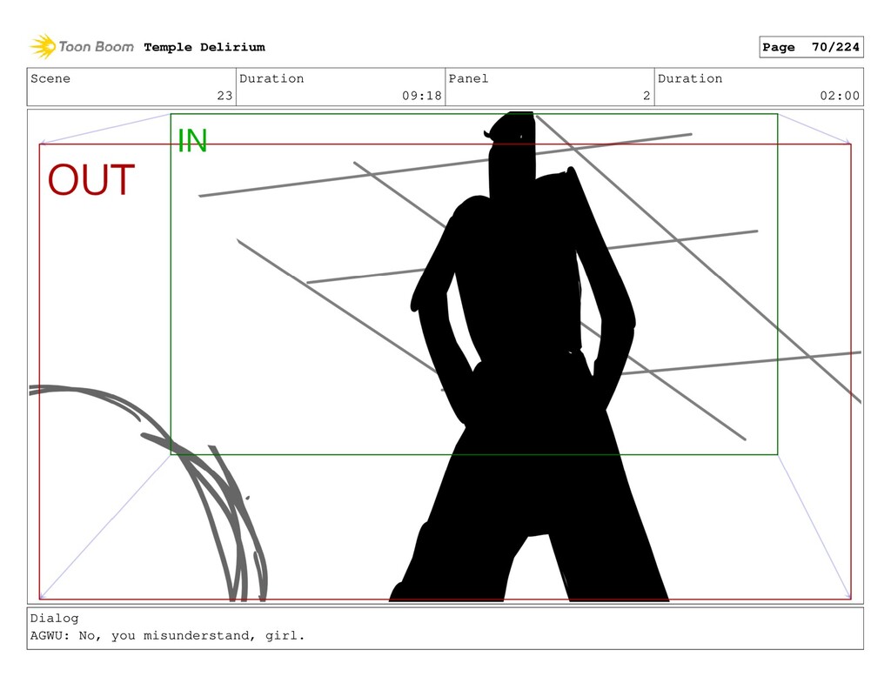Image resolution: width=891 pixels, height=690 pixels.
Task: Click the Toon Boom logo
Action: point(82,47)
